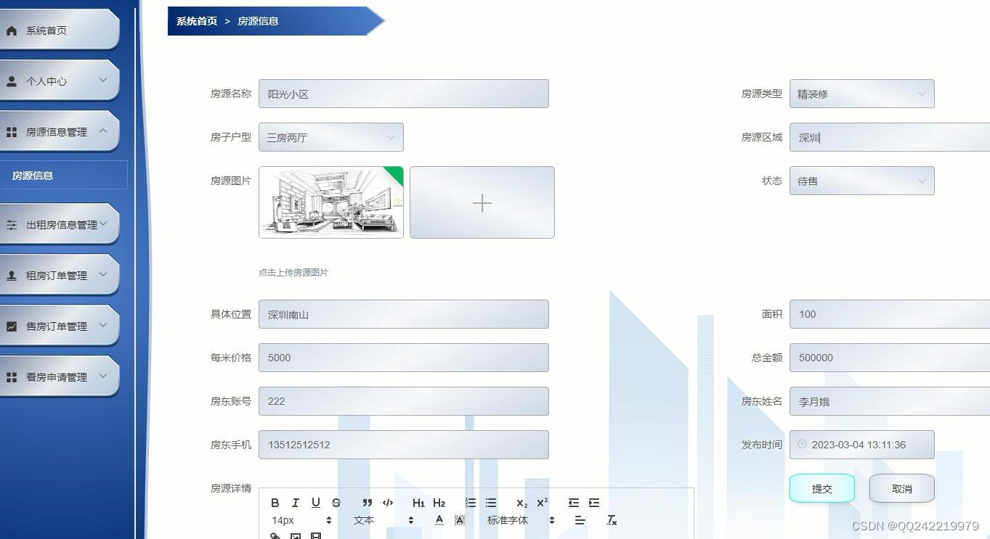Select 系统首页 in the sidebar
Screen dimensions: 990x539
(x=45, y=30)
